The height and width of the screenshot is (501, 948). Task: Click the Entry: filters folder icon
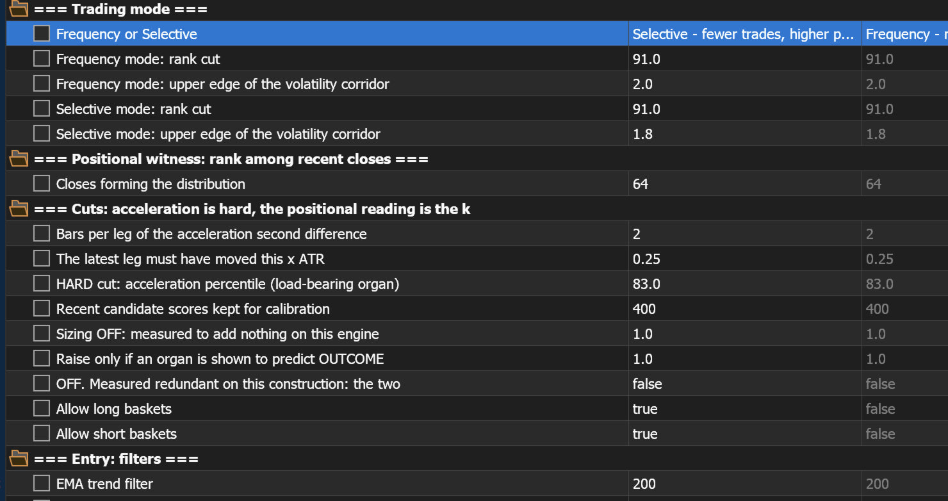point(19,458)
